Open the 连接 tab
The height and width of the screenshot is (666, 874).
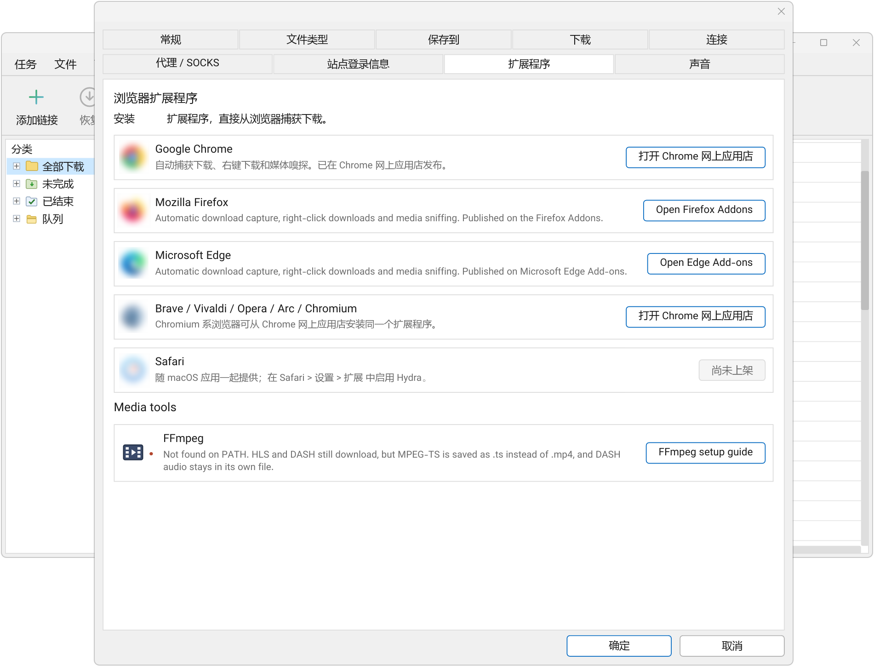coord(717,40)
